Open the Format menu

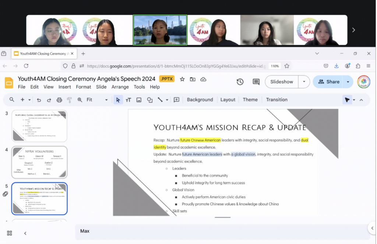point(84,87)
